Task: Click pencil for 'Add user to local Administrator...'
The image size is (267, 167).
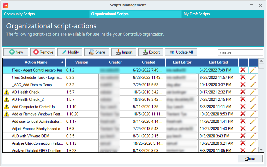Action: pos(253,121)
